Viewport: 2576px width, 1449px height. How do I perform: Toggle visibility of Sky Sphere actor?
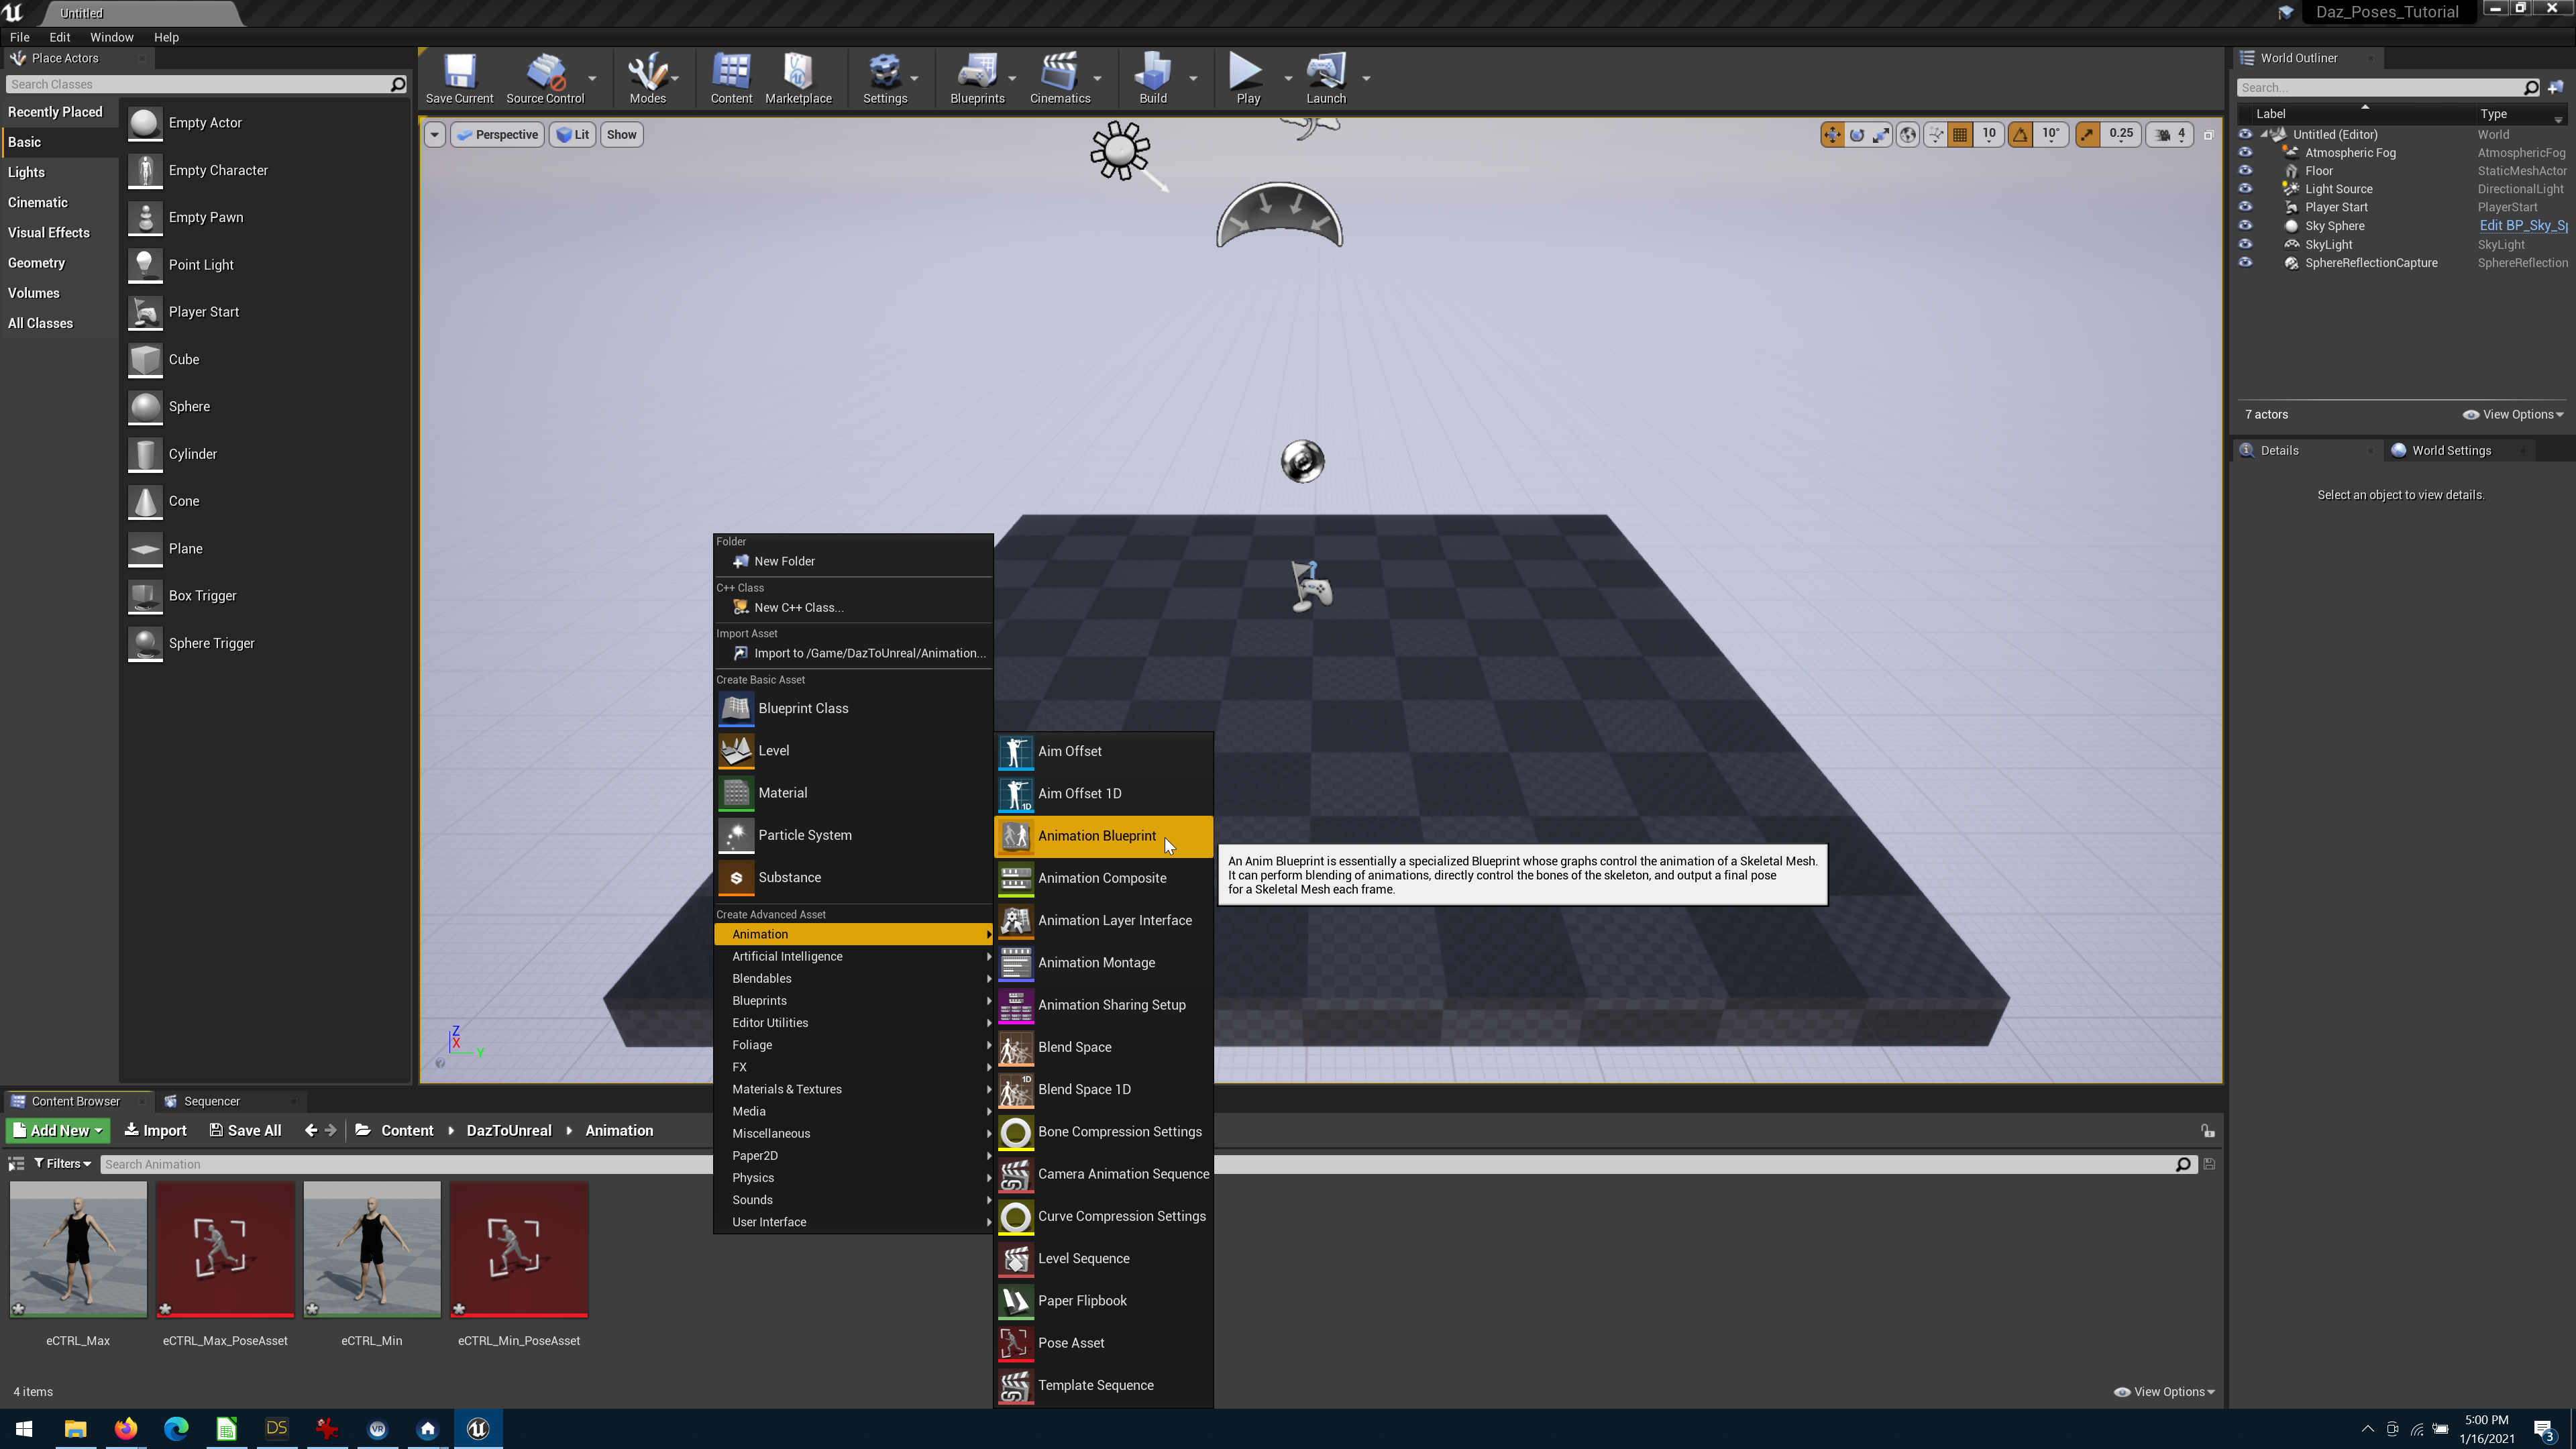pyautogui.click(x=2245, y=225)
